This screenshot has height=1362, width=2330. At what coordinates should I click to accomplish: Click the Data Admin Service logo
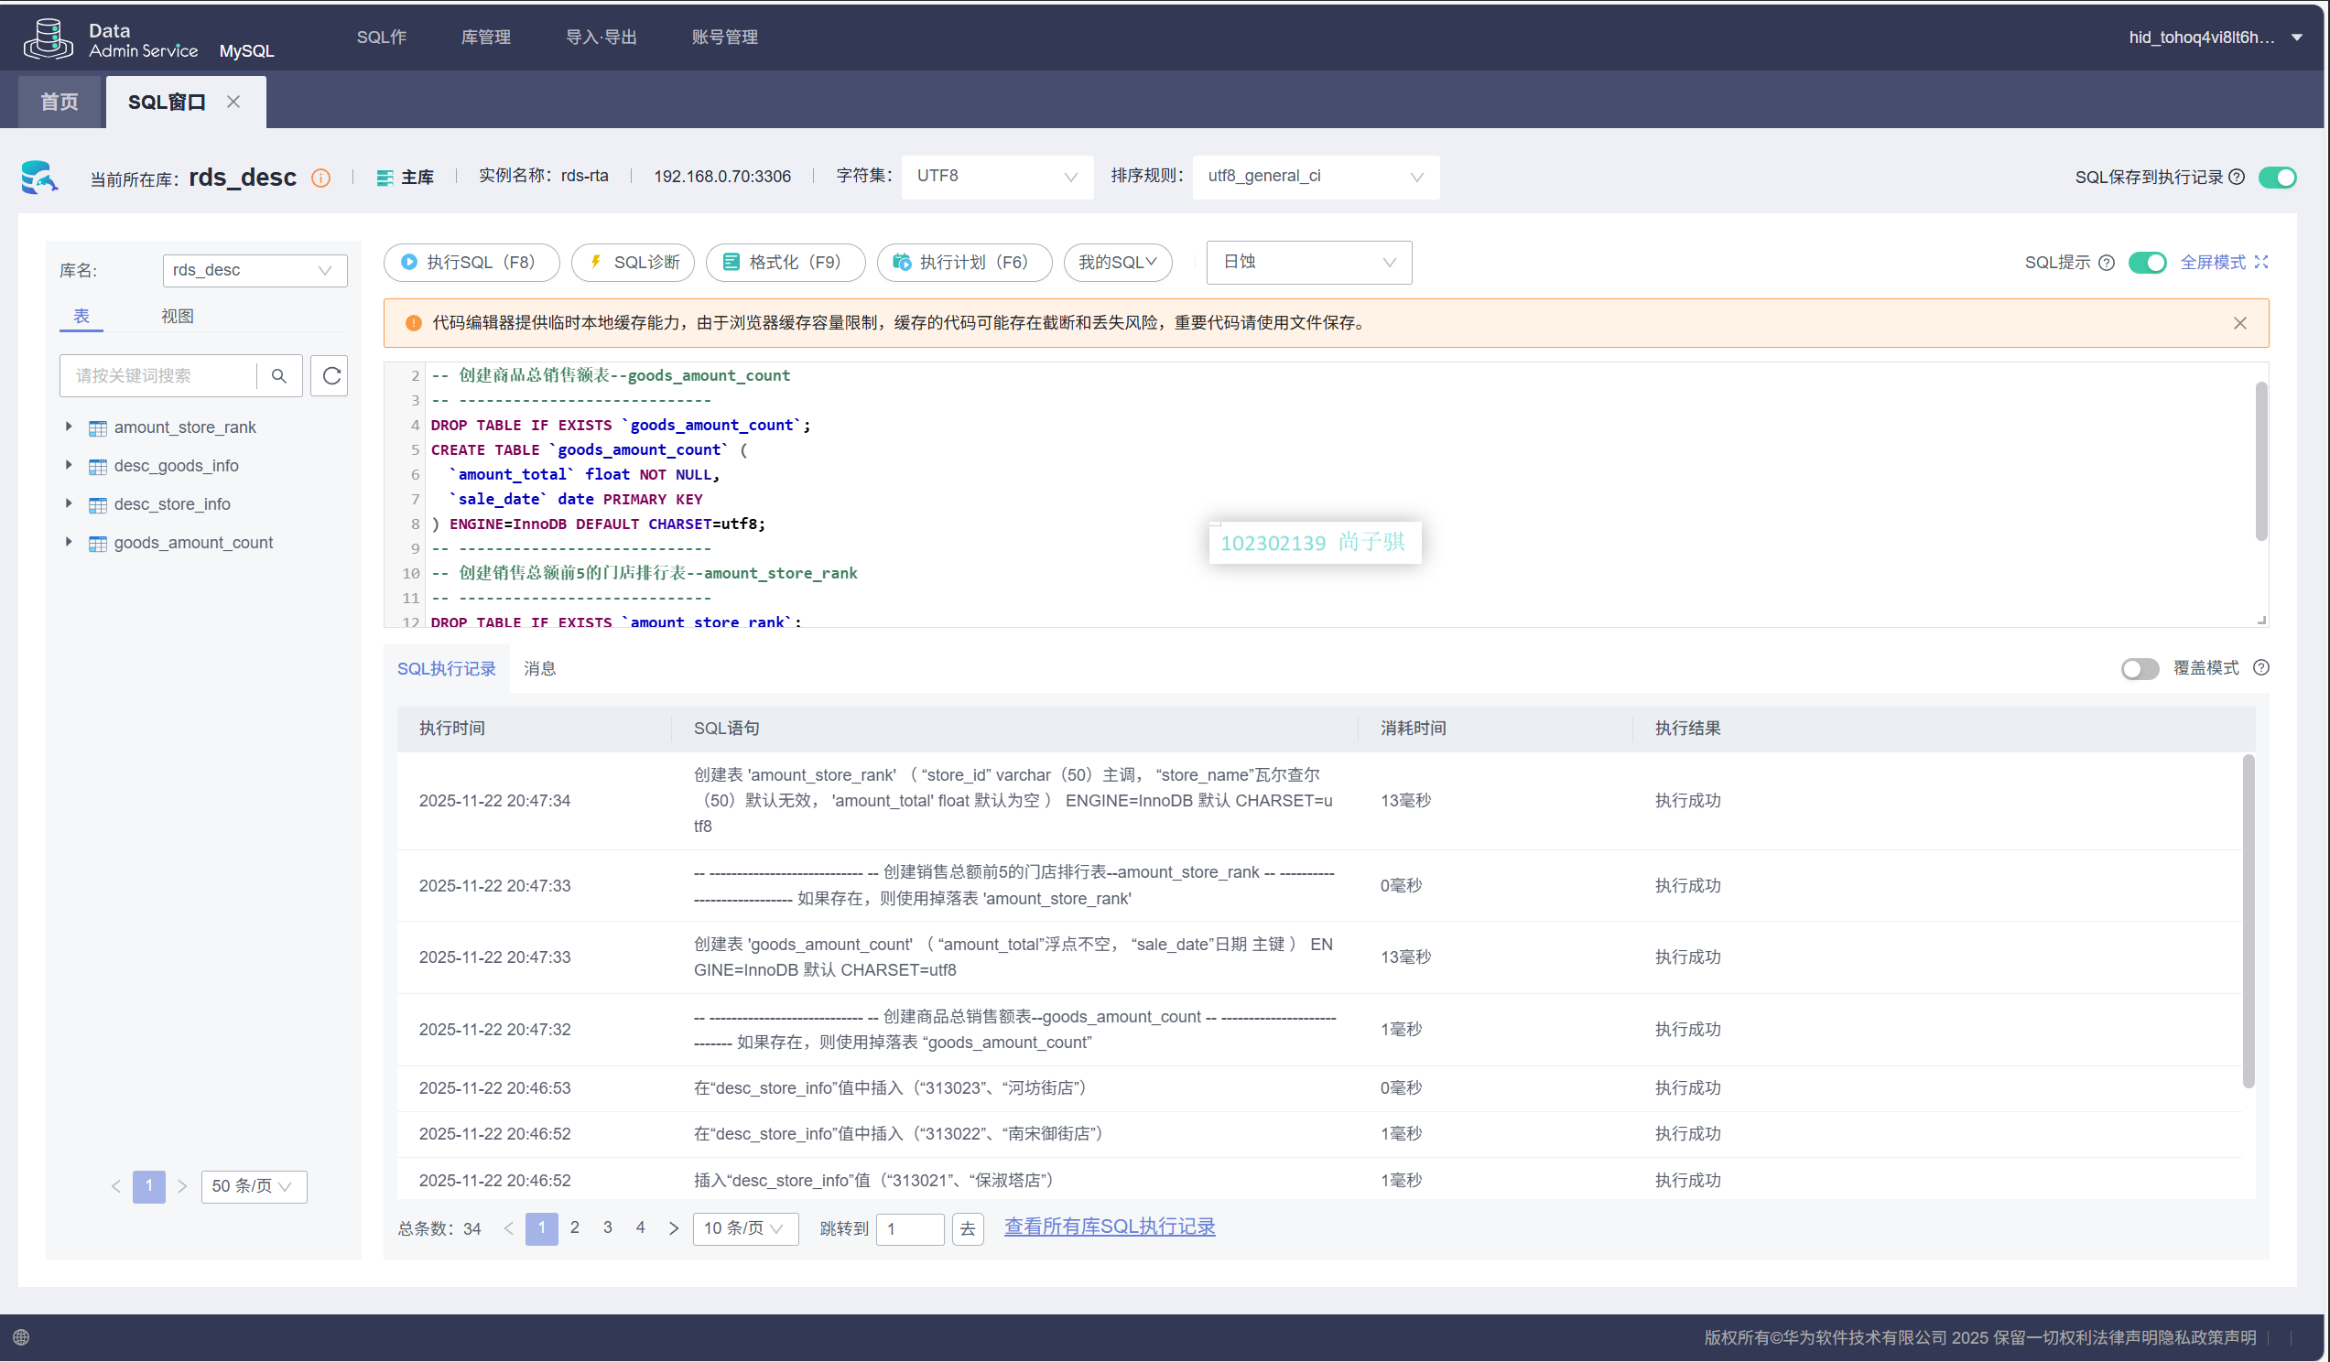pyautogui.click(x=49, y=38)
